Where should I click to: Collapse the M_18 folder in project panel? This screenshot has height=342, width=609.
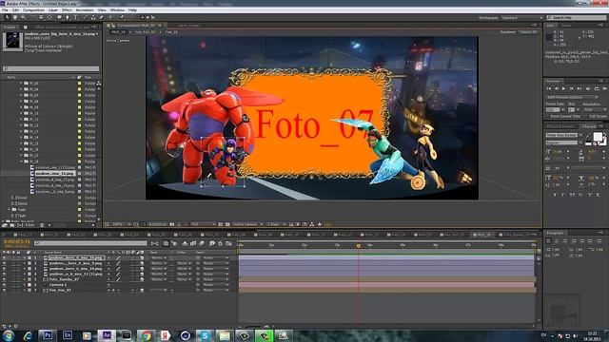(x=21, y=161)
